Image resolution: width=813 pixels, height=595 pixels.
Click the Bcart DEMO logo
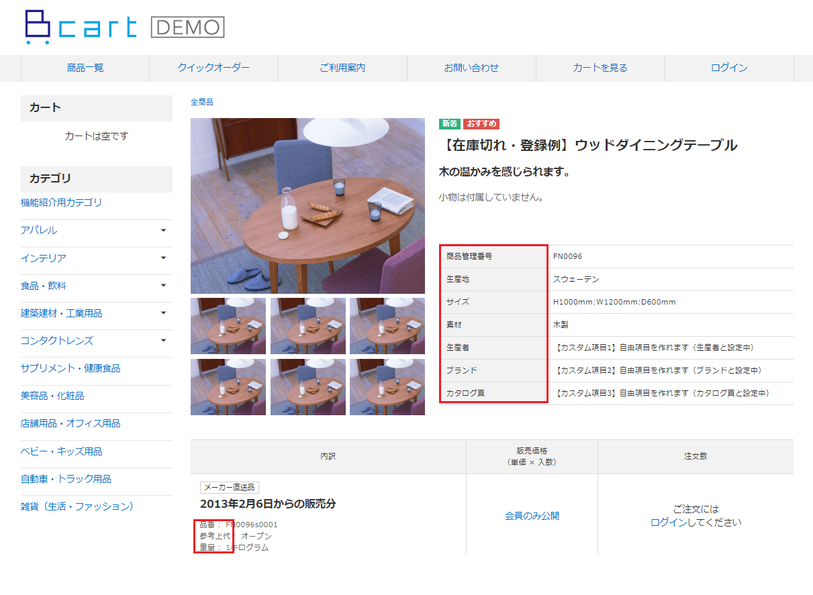(x=125, y=27)
